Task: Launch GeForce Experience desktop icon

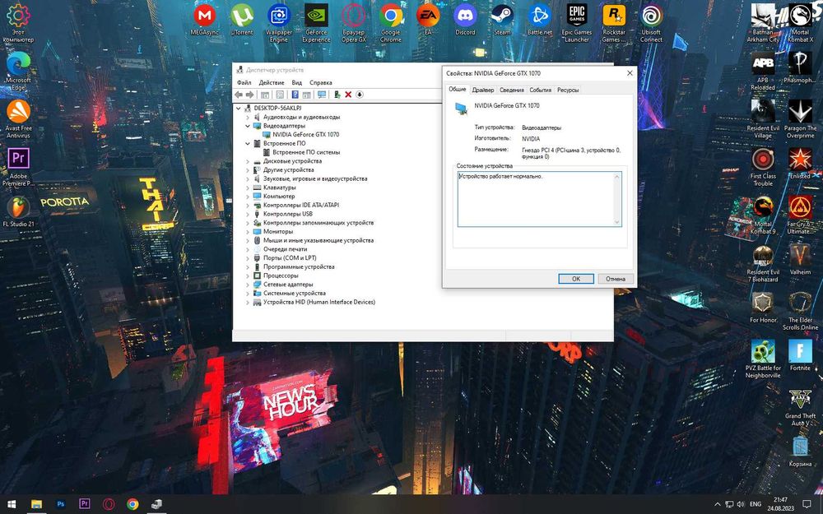Action: coord(316,15)
